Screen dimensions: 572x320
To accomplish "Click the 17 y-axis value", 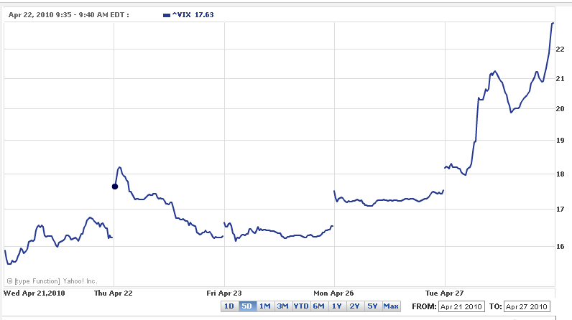I will (560, 210).
